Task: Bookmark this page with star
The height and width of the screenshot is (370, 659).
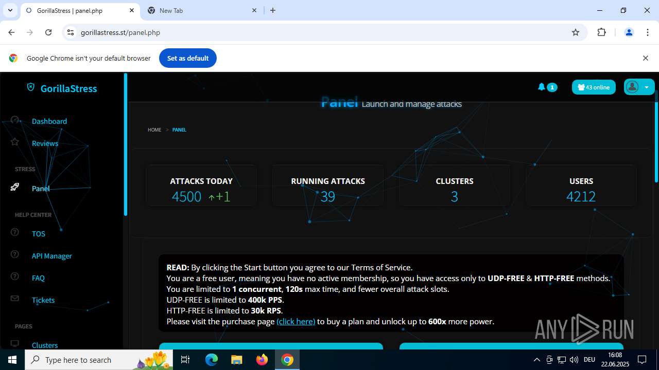Action: coord(576,32)
